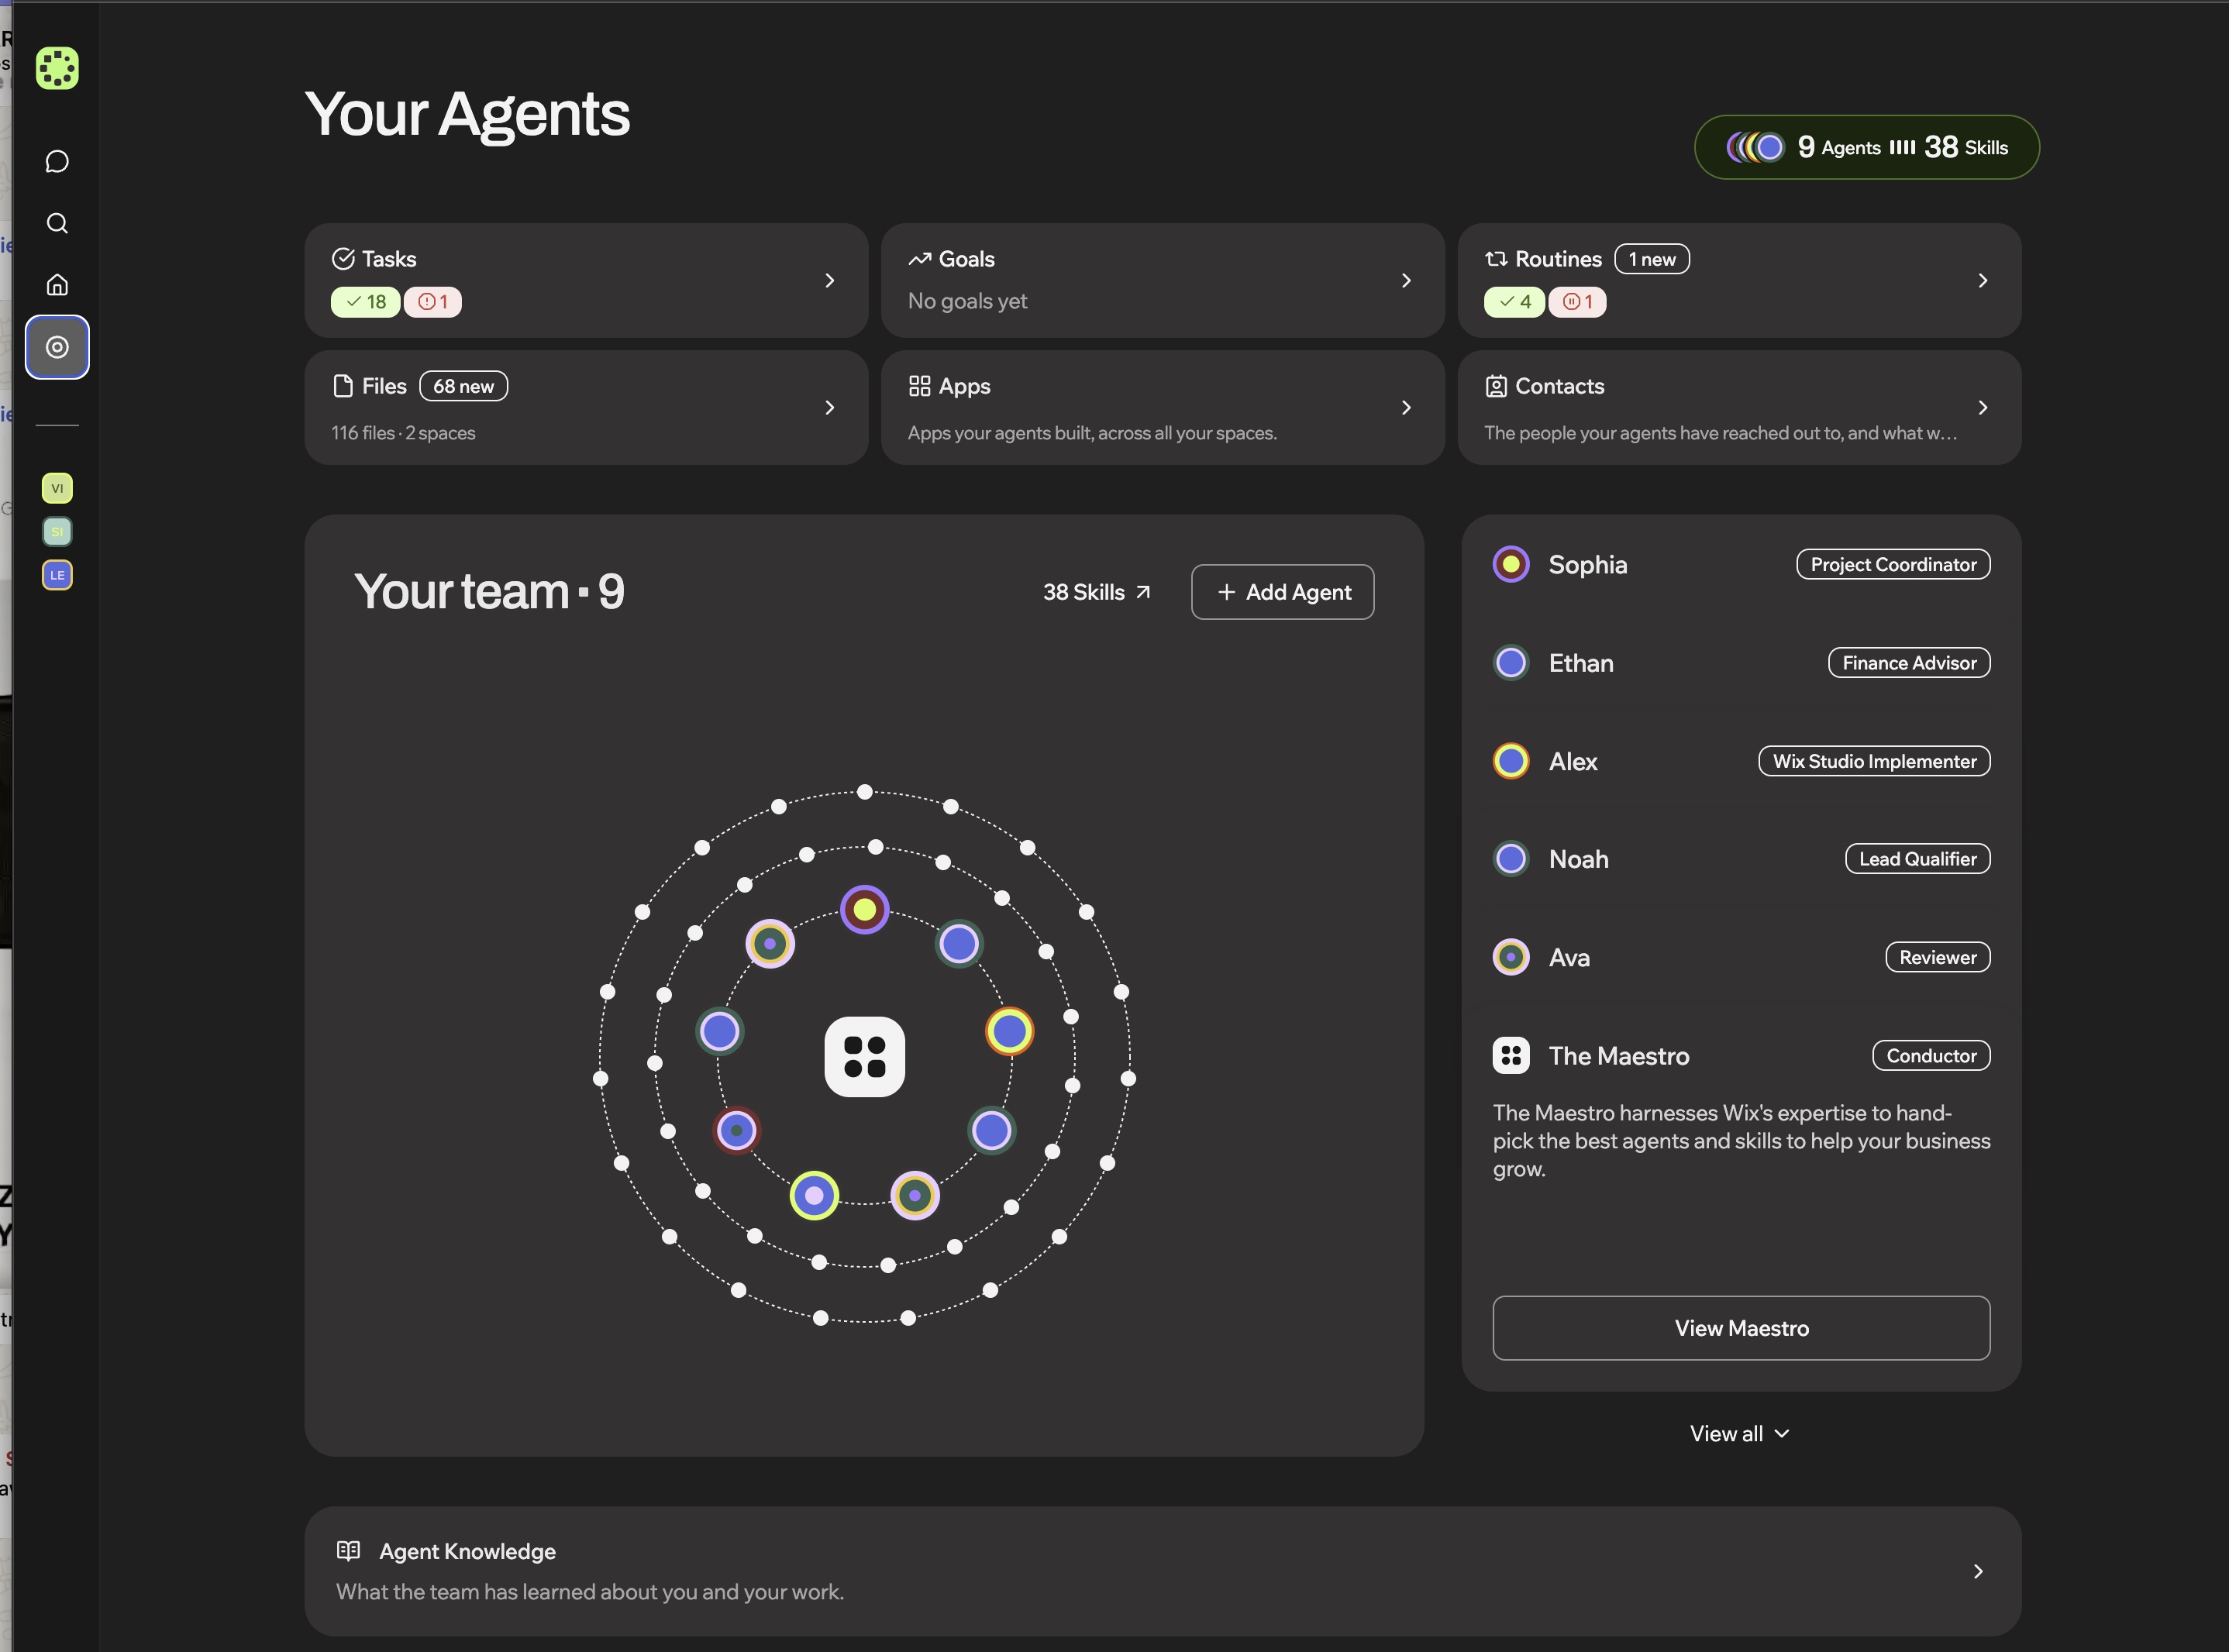Image resolution: width=2229 pixels, height=1652 pixels.
Task: Click Sophia's avatar circle in the agent list
Action: (x=1511, y=564)
